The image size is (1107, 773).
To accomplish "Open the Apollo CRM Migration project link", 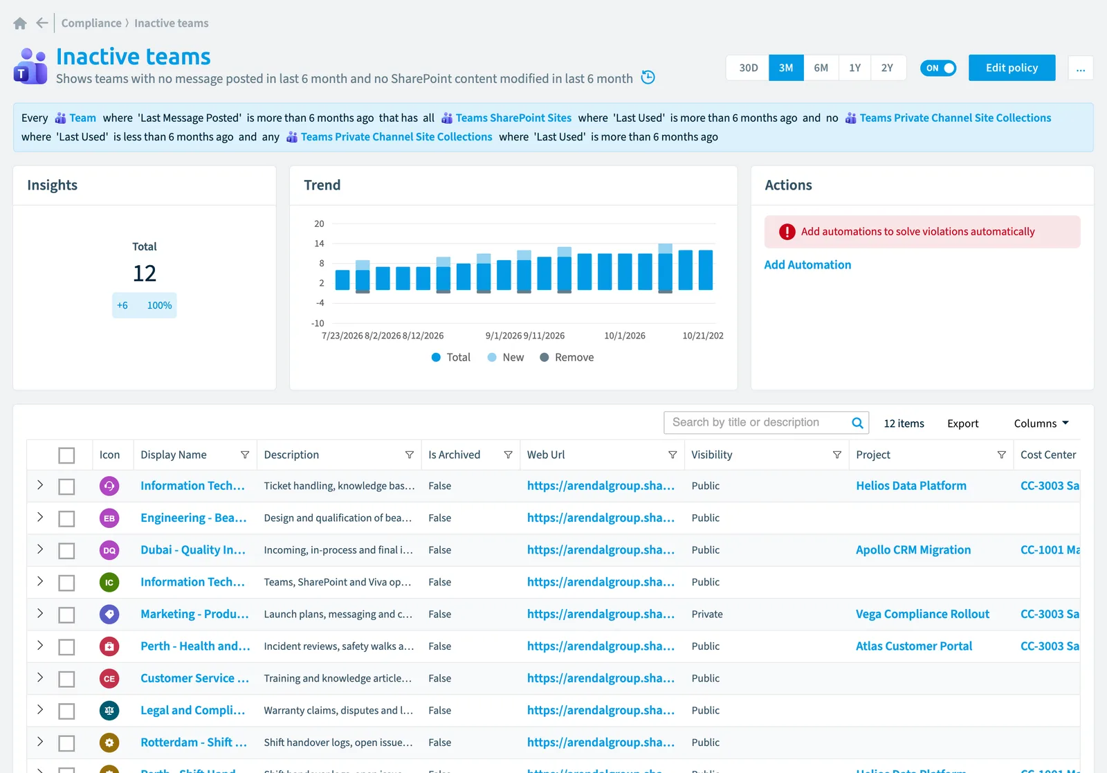I will click(x=913, y=550).
